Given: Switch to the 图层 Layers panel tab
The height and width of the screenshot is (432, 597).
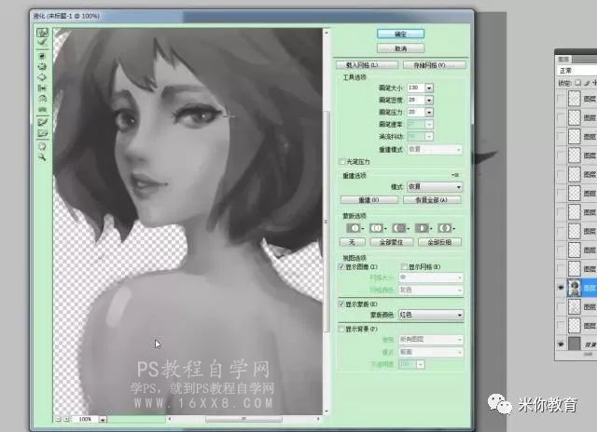Looking at the screenshot, I should click(x=563, y=60).
